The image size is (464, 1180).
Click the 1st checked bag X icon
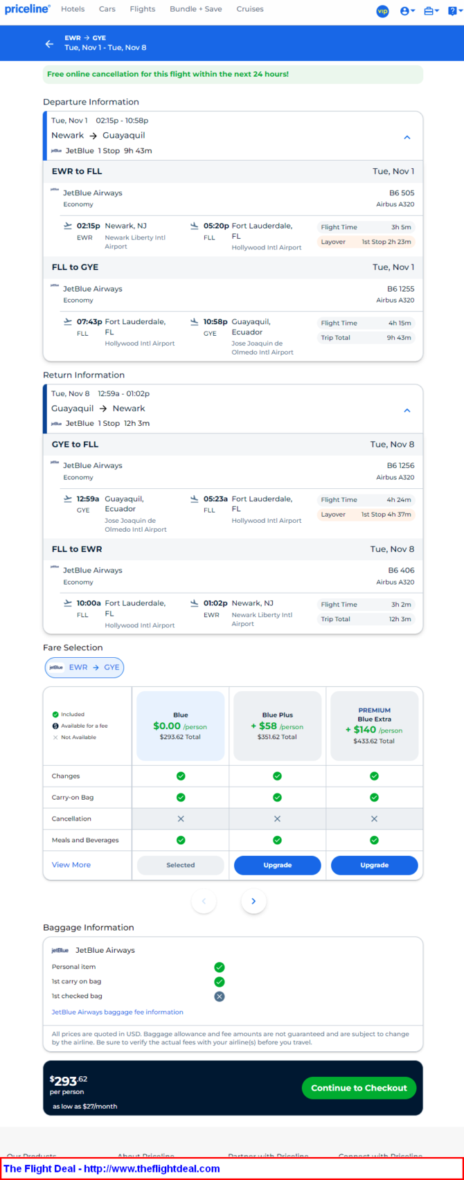220,996
